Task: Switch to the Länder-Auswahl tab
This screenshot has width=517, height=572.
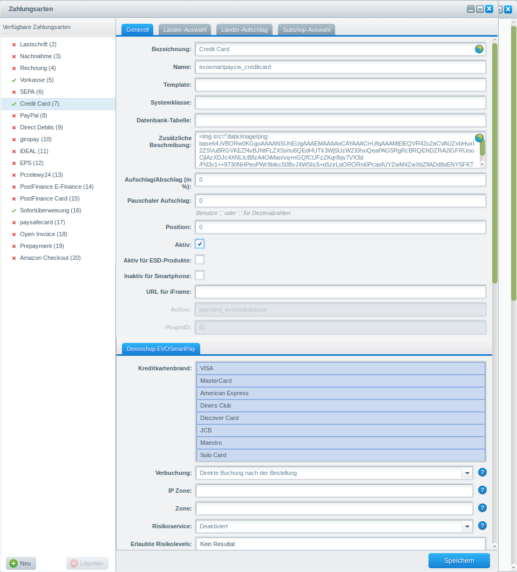Action: [185, 30]
